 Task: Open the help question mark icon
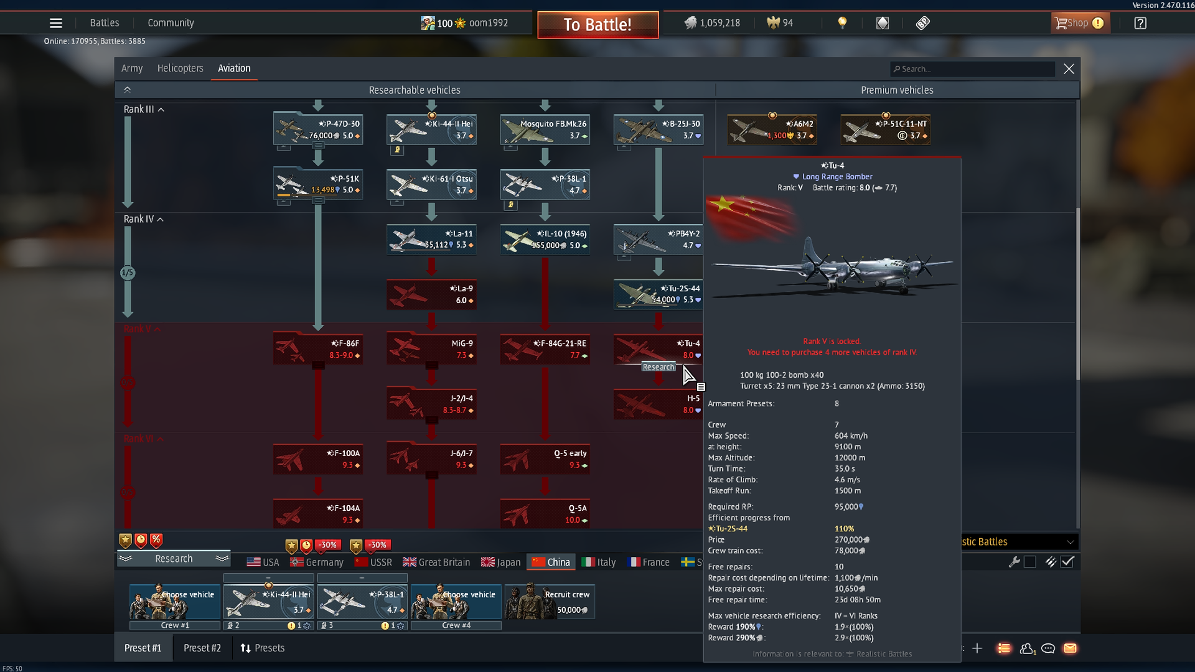pyautogui.click(x=1140, y=23)
